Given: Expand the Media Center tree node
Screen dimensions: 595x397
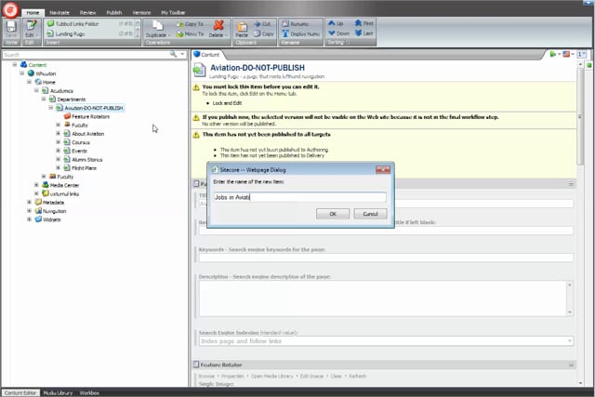Looking at the screenshot, I should (x=36, y=185).
